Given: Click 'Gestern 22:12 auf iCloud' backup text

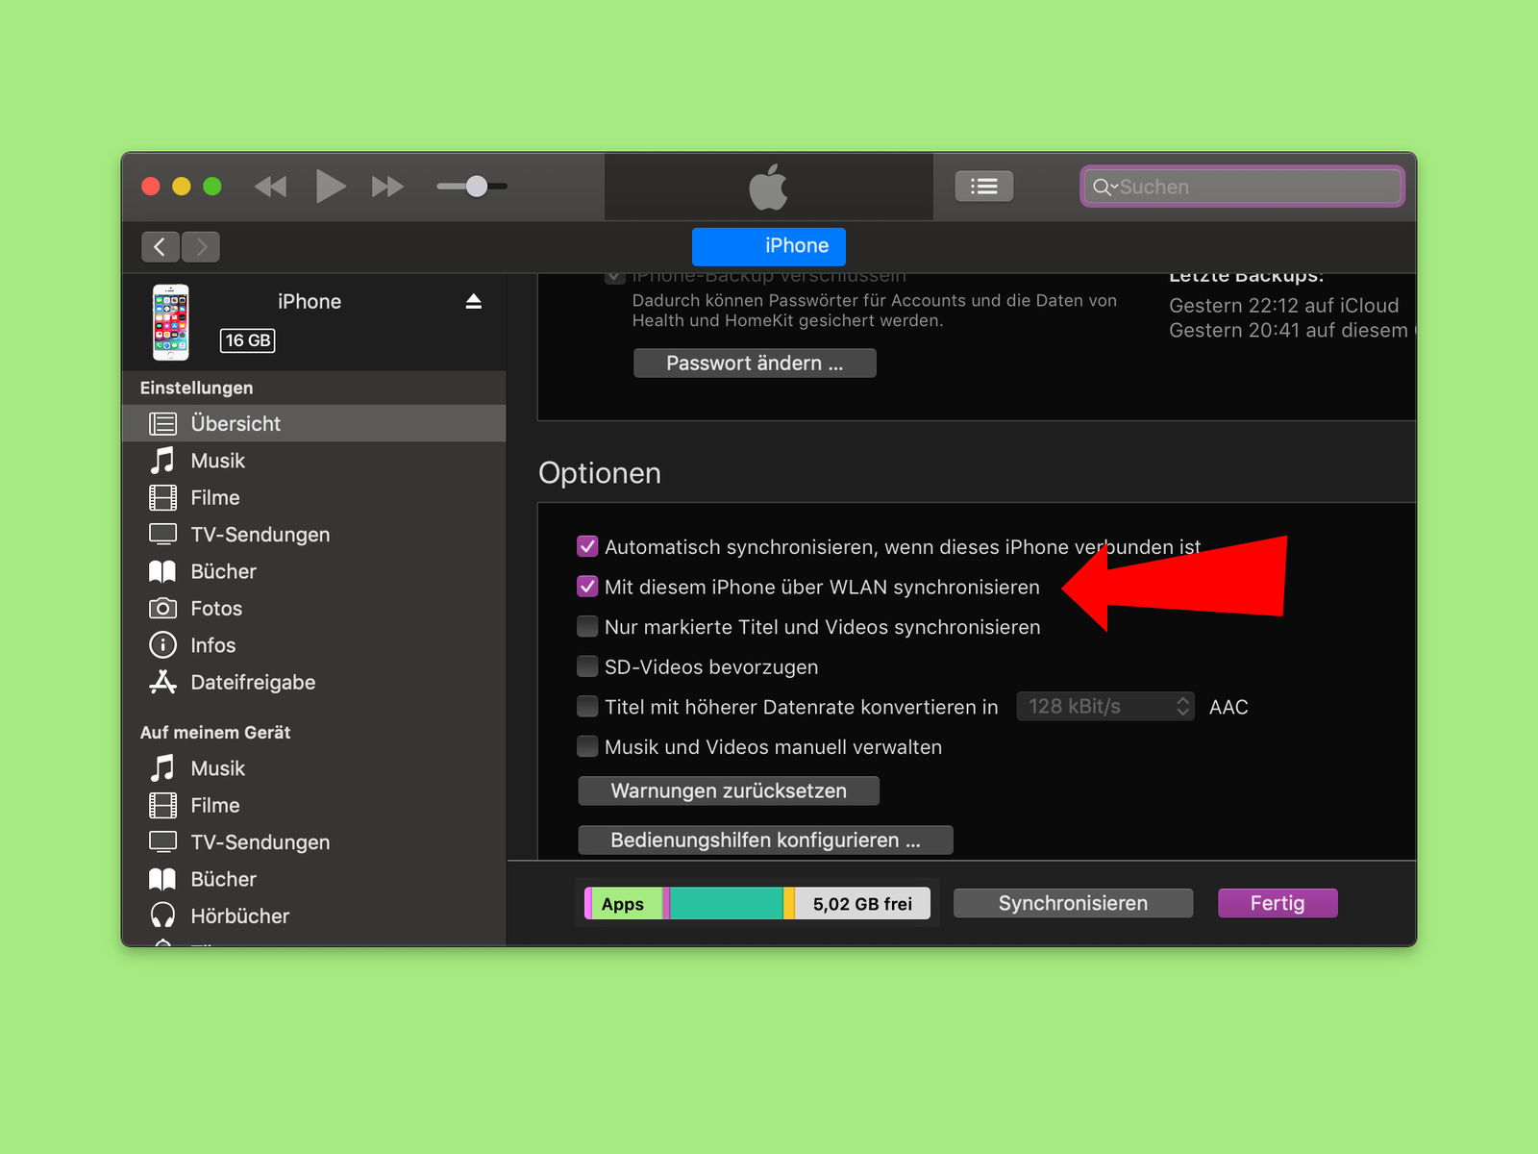Looking at the screenshot, I should click(x=1284, y=306).
